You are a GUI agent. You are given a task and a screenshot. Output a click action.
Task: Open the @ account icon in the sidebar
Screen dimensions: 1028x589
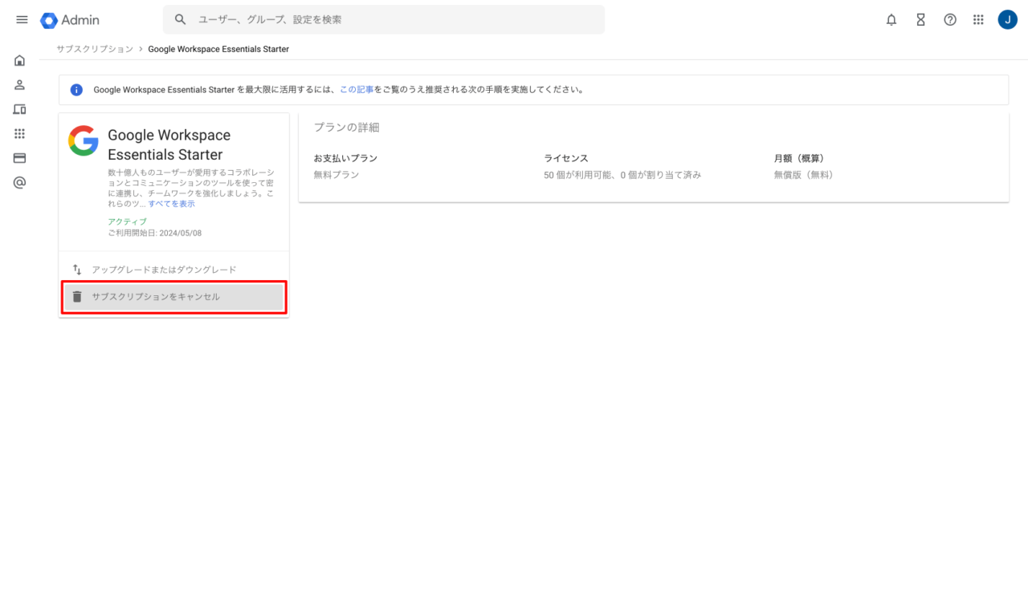pos(20,183)
